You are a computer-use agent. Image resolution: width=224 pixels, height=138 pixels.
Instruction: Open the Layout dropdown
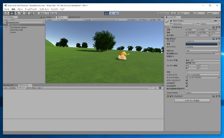[213, 13]
